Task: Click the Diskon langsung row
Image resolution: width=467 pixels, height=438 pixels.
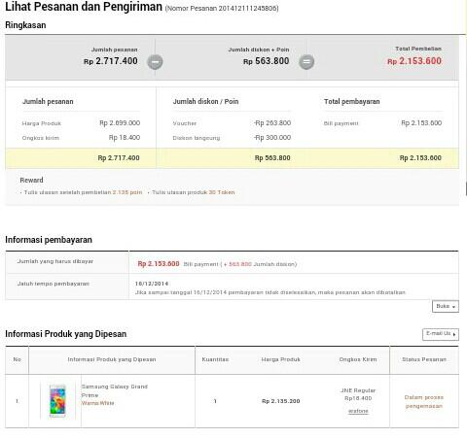Action: 232,138
